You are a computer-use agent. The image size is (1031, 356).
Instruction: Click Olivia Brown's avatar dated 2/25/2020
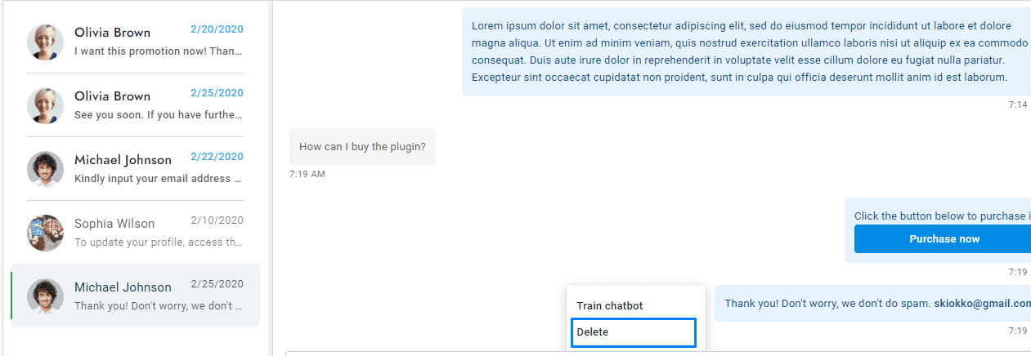[46, 105]
